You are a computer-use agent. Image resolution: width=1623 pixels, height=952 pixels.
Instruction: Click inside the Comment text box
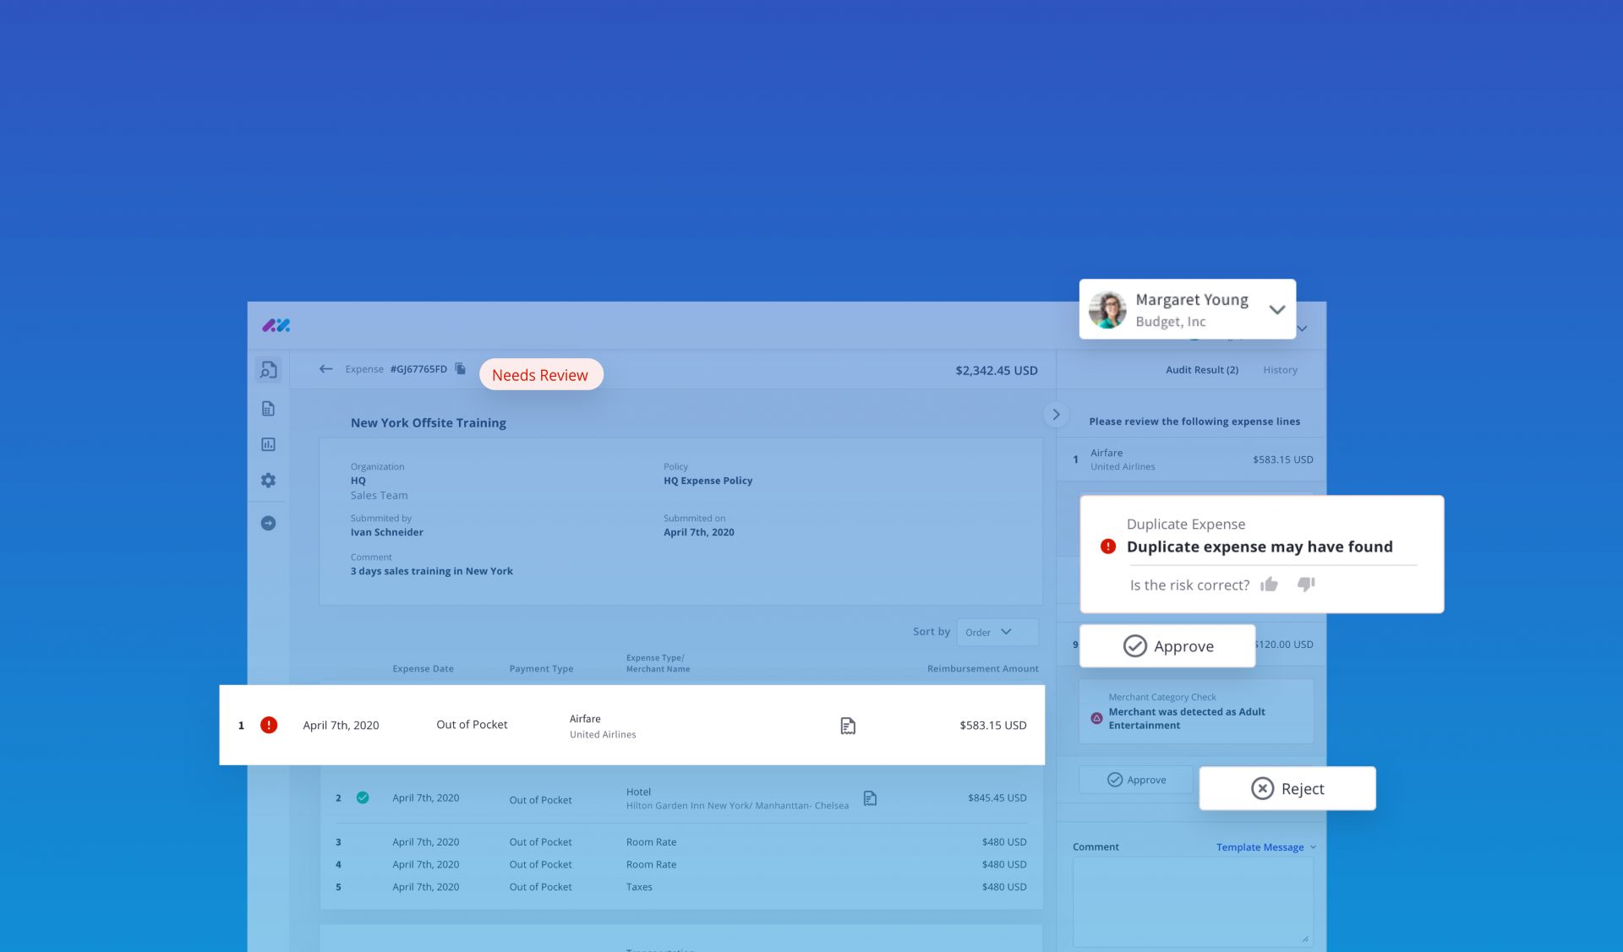point(1193,901)
